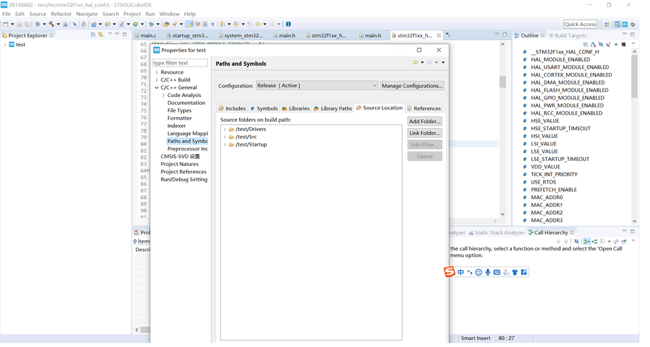Toggle hide static members in Outline
Screen dimensions: 650x347
coord(608,44)
